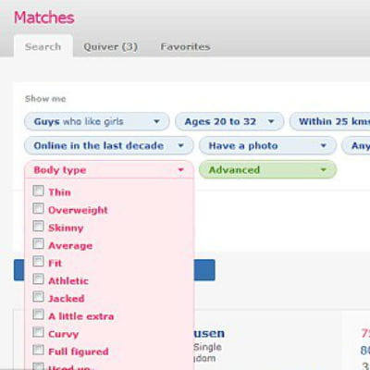Check the Athletic option
The height and width of the screenshot is (370, 370).
38,279
